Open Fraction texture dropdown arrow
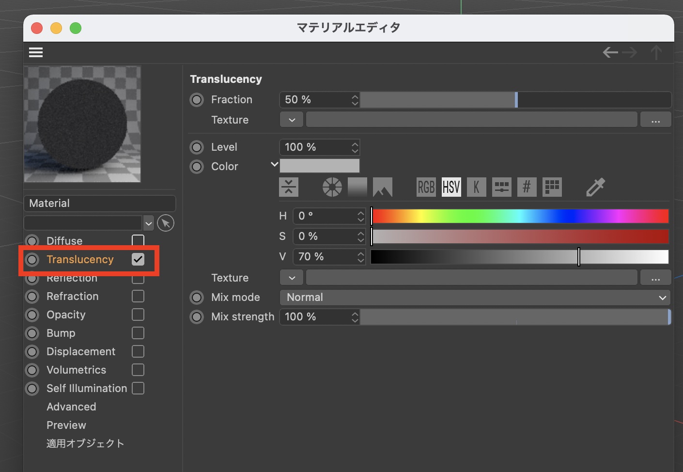Screen dimensions: 683x472 pos(292,120)
